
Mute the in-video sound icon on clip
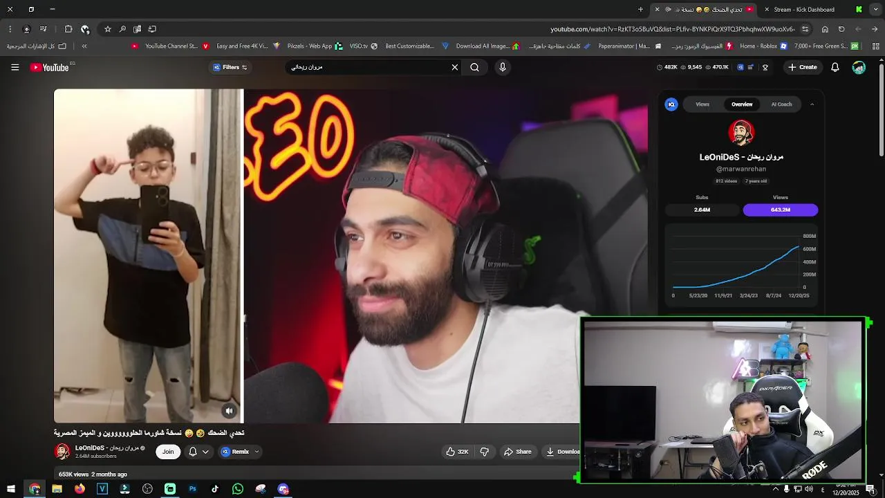230,411
